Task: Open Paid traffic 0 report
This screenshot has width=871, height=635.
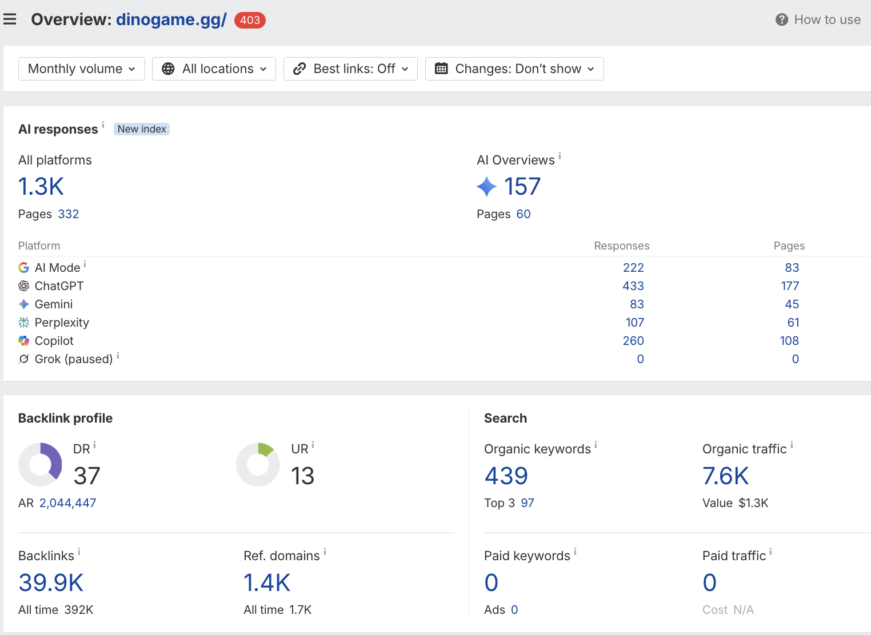Action: [x=710, y=583]
